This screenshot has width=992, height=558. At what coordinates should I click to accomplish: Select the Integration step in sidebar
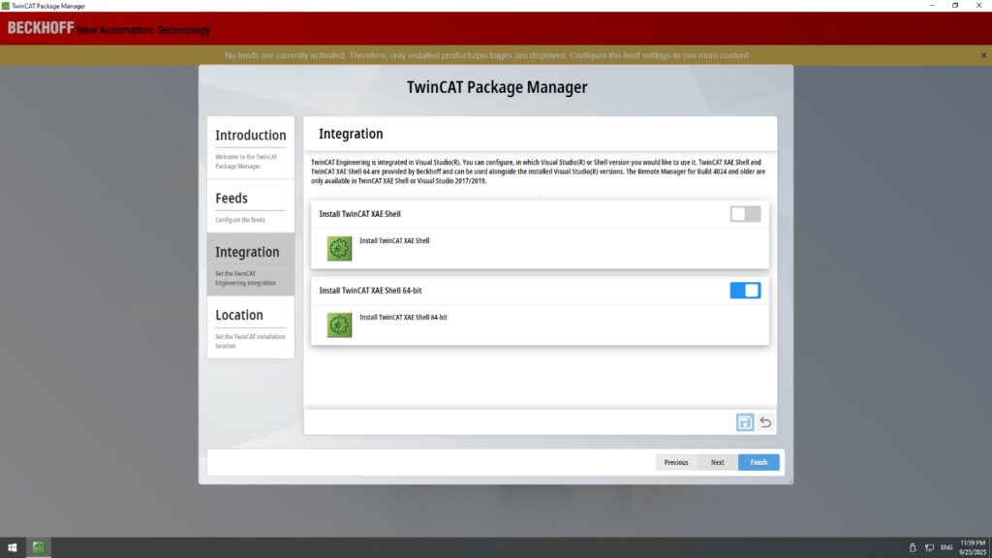click(251, 264)
